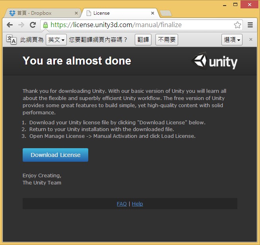Dismiss the translation bar with its X
Viewport: 260px width, 245px height.
[251, 39]
